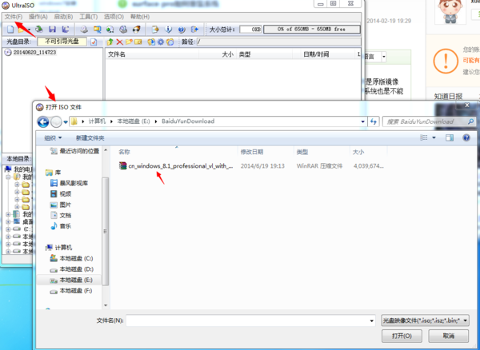Click the New Folder icon beside red X
This screenshot has width=480, height=350.
pyautogui.click(x=129, y=42)
